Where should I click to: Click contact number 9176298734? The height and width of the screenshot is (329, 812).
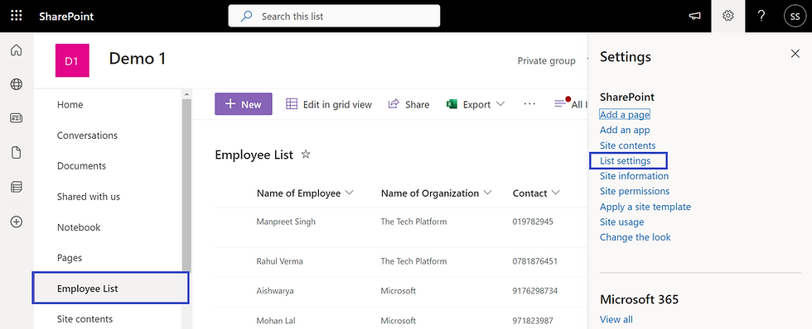tap(535, 291)
